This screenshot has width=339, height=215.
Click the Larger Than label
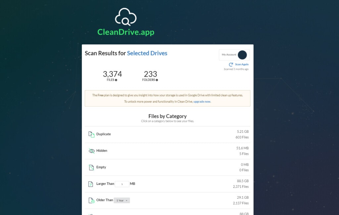point(105,183)
